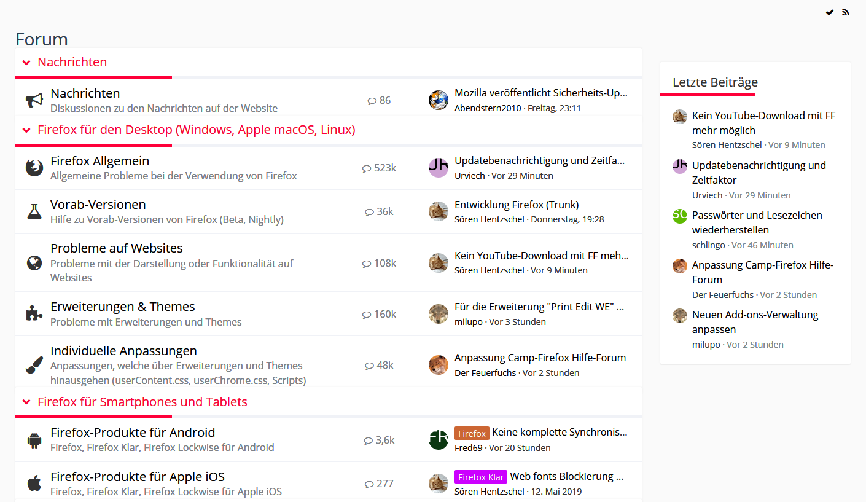This screenshot has height=502, width=866.
Task: Click the avatar beside 'Neuen Add-ons-Verwaltung anpassen'
Action: [680, 316]
